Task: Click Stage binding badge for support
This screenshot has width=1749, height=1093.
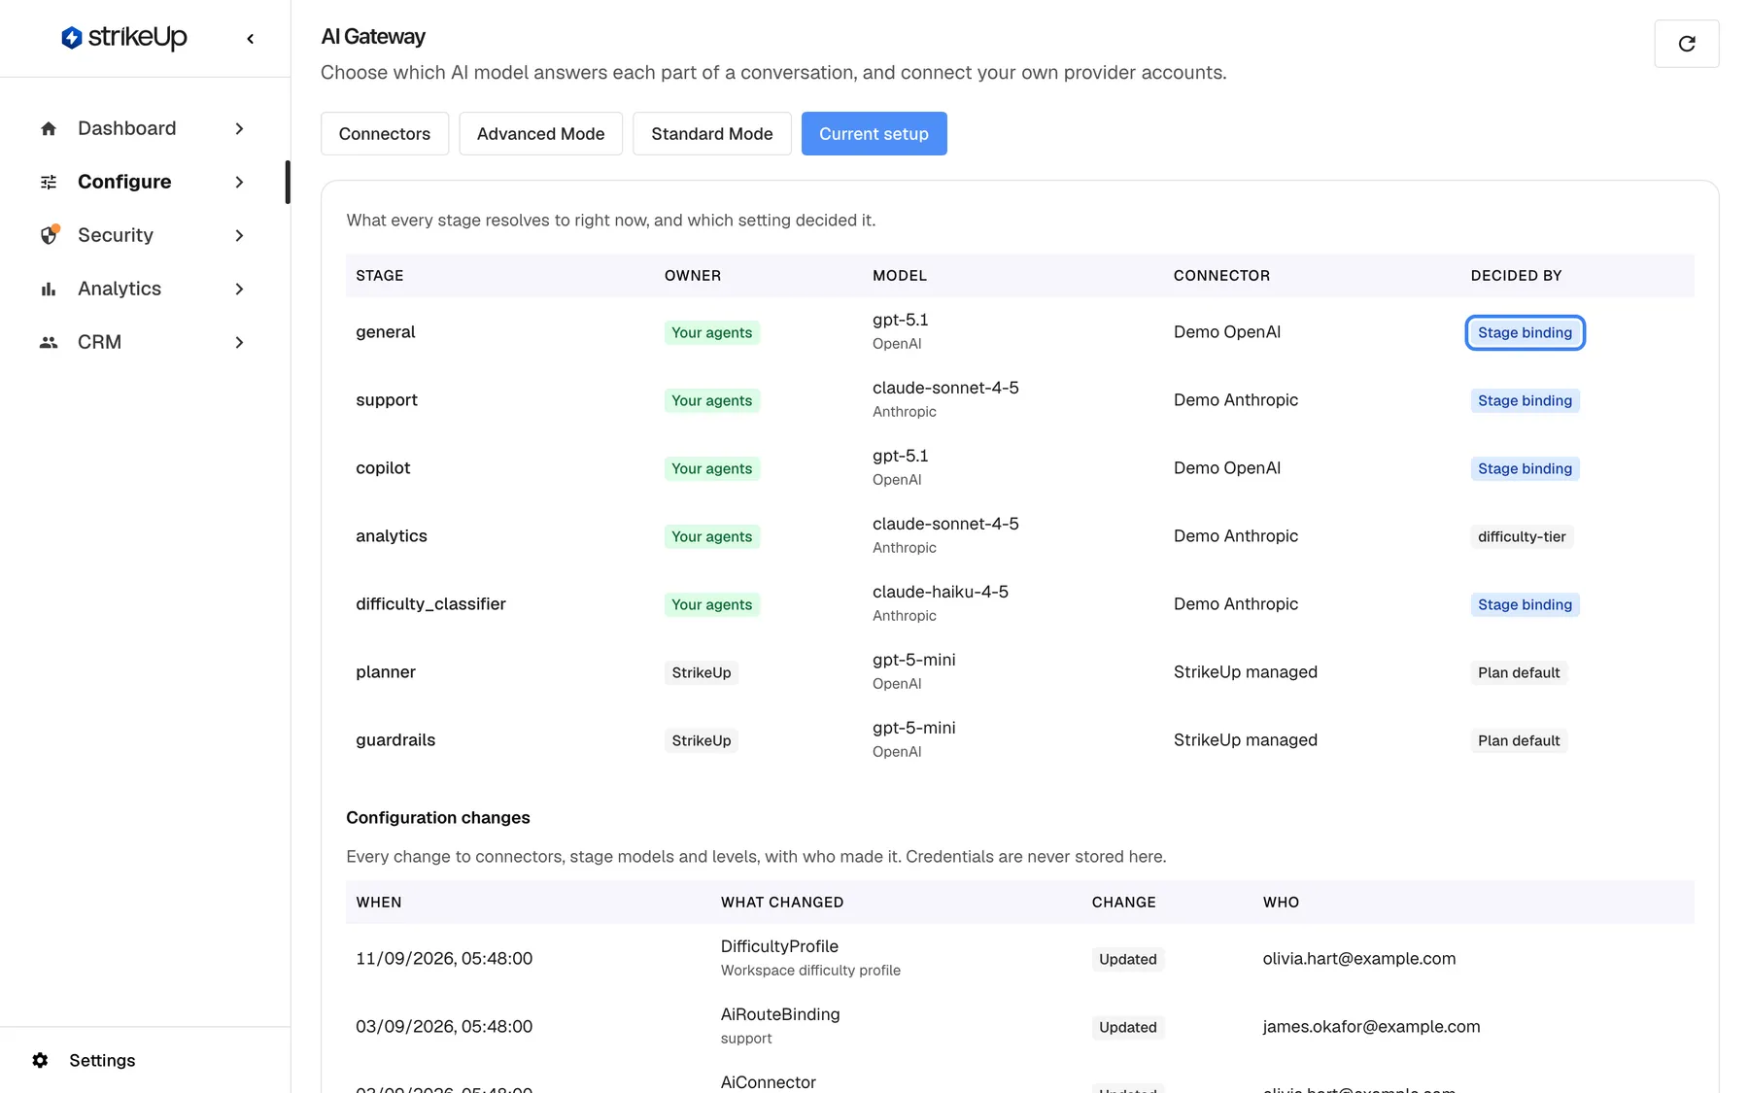Action: [x=1525, y=400]
